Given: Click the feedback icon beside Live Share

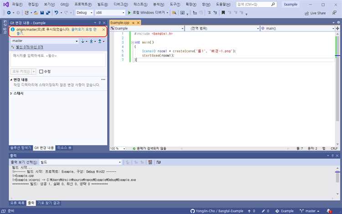Looking at the screenshot, I should point(334,13).
